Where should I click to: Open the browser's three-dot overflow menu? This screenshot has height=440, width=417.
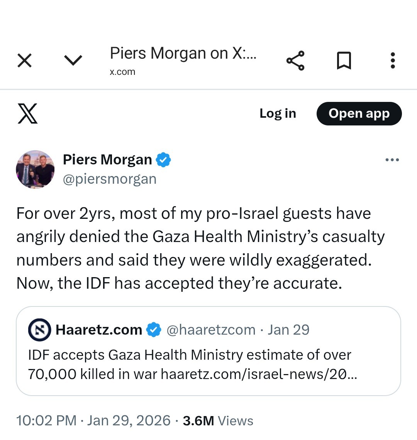point(393,61)
